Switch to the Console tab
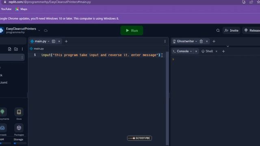Image resolution: width=260 pixels, height=146 pixels. point(182,51)
